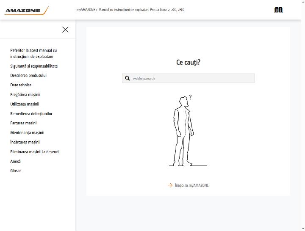Go to Eliminarea mașinii la deșeuri
The image size is (305, 231).
pyautogui.click(x=34, y=152)
